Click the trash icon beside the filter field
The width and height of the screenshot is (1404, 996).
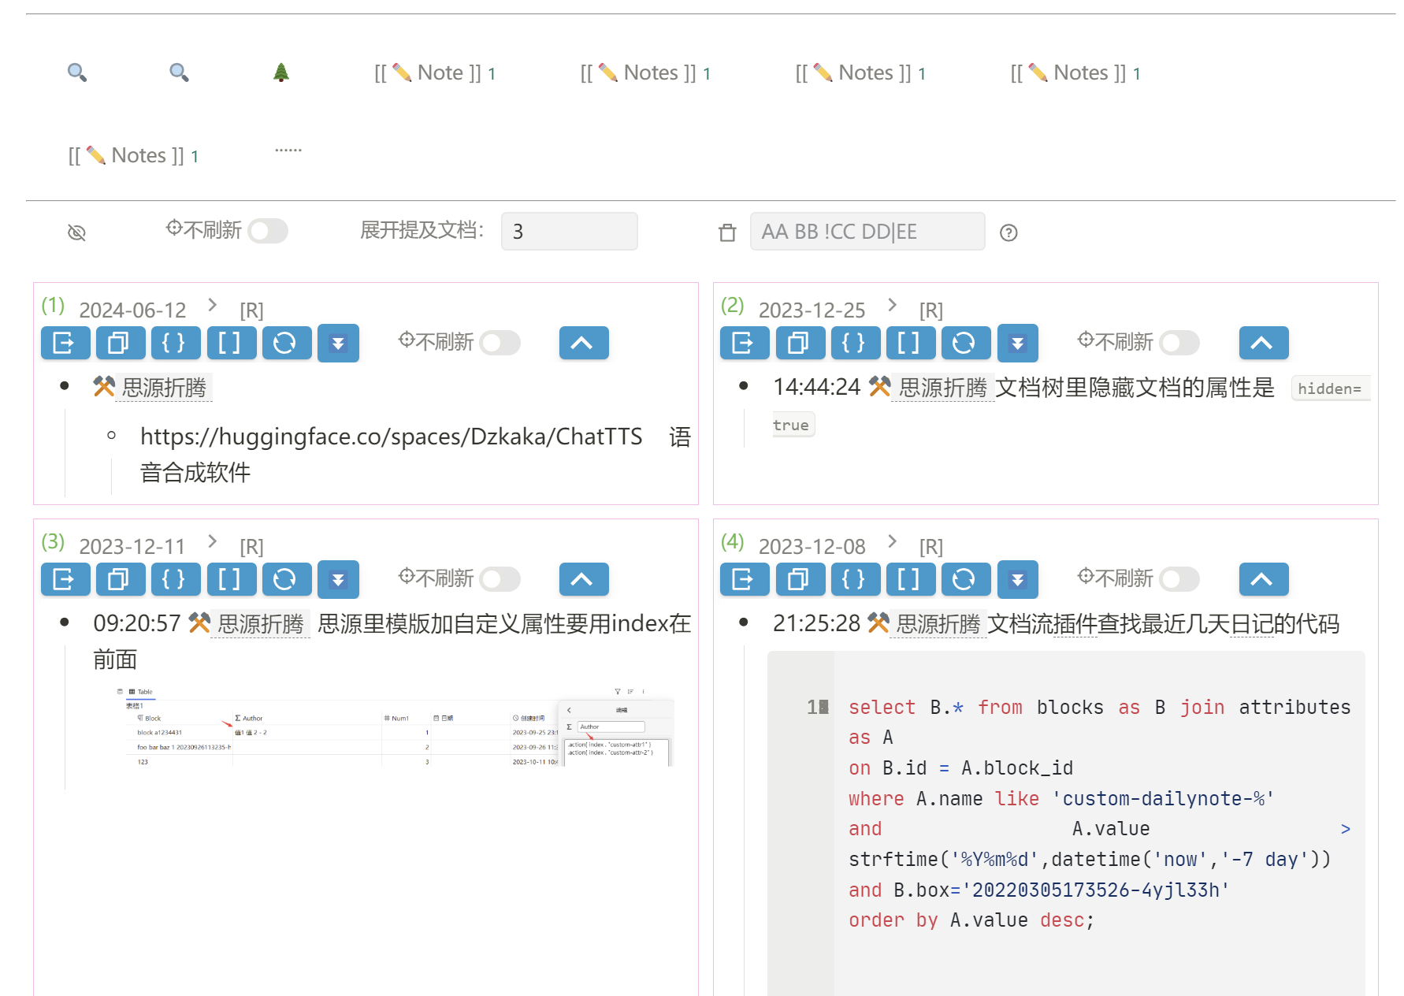727,232
